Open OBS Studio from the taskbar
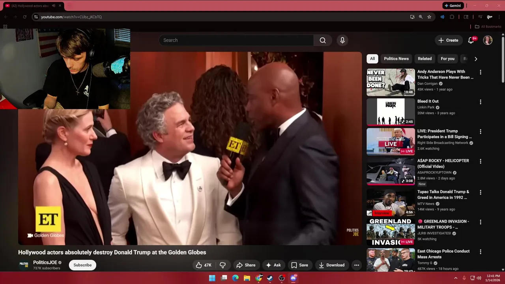 click(x=282, y=278)
